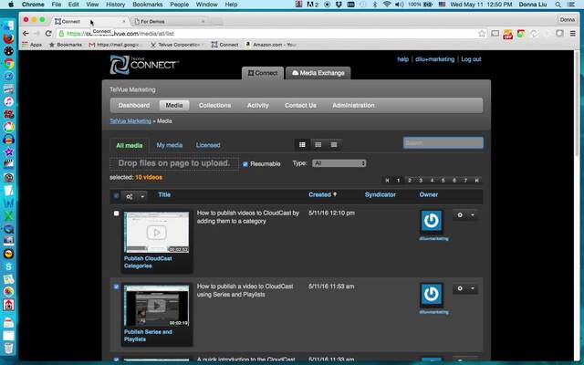Screen dimensions: 584x365
Task: Check the Publish CloudCast Categories video checkbox
Action: tap(116, 214)
